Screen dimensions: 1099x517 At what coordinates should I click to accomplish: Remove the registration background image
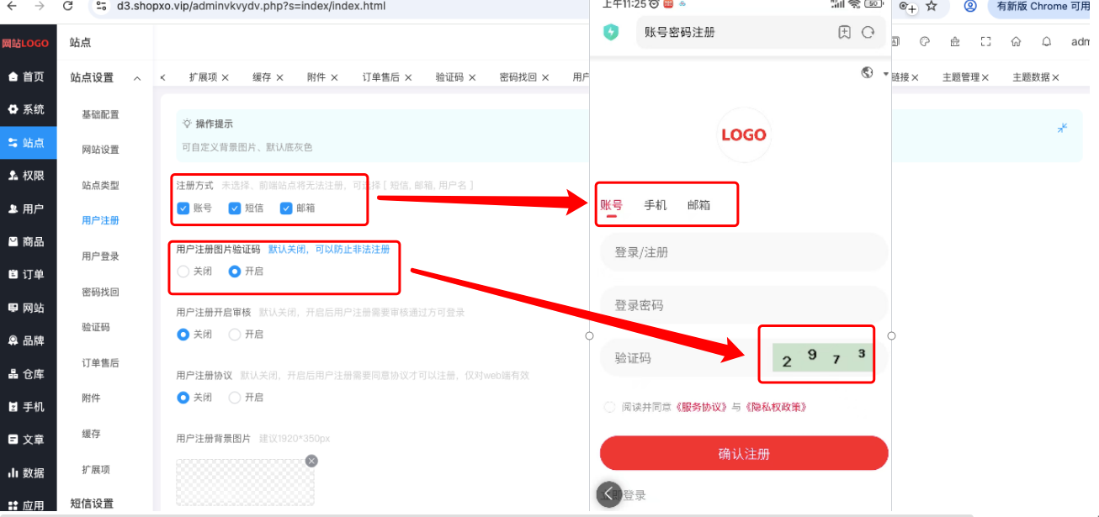[x=311, y=461]
